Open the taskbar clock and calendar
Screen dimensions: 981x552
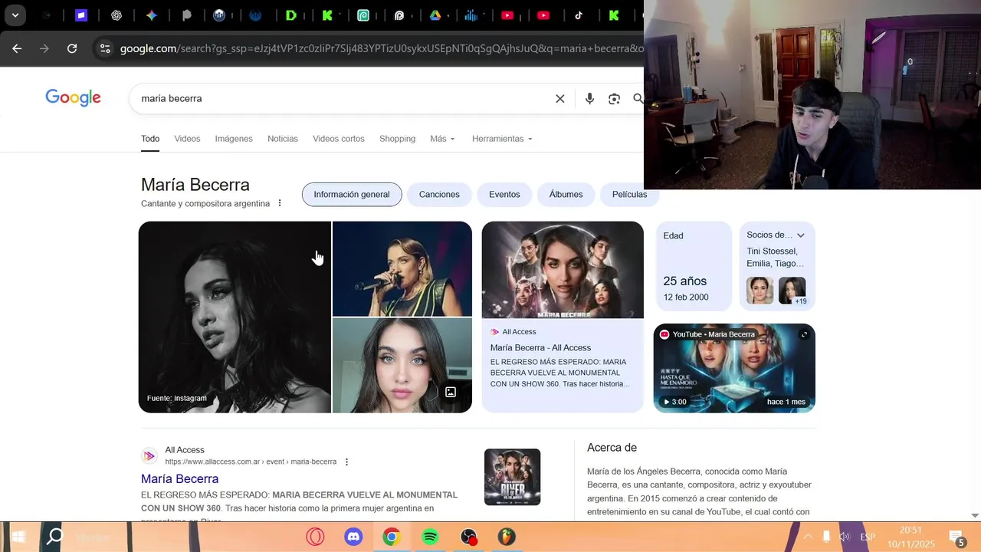point(911,537)
